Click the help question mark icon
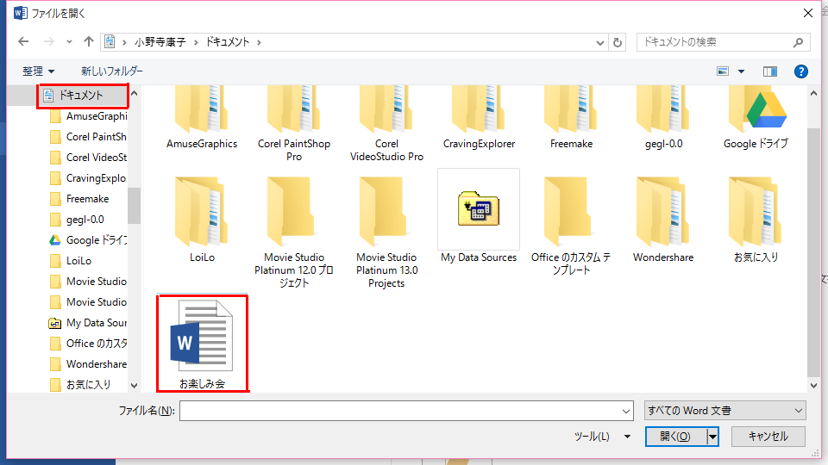This screenshot has height=465, width=828. tap(800, 71)
